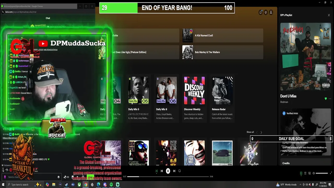The width and height of the screenshot is (334, 188).
Task: Toggle shuffle in Spotify player
Action: tap(156, 171)
